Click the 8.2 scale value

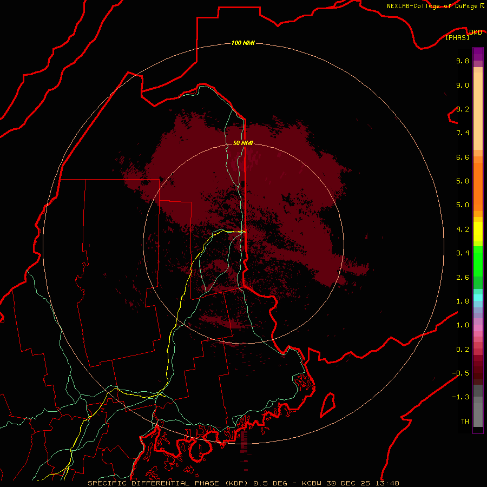pos(463,109)
